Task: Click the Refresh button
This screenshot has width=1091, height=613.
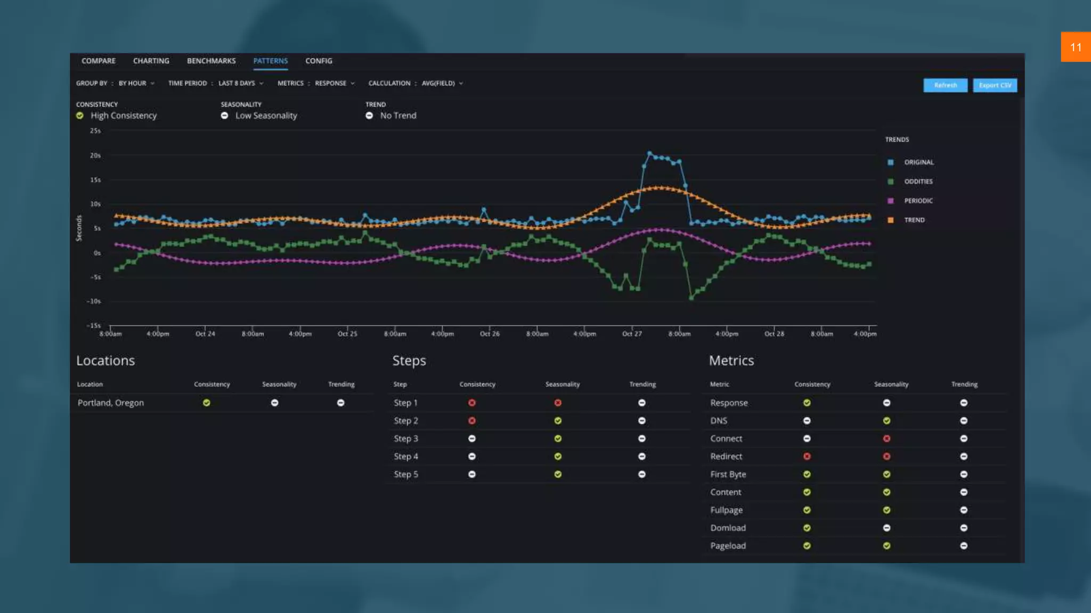Action: pyautogui.click(x=945, y=85)
